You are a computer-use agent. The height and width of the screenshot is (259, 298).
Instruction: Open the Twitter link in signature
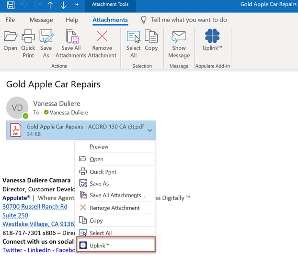pos(12,250)
